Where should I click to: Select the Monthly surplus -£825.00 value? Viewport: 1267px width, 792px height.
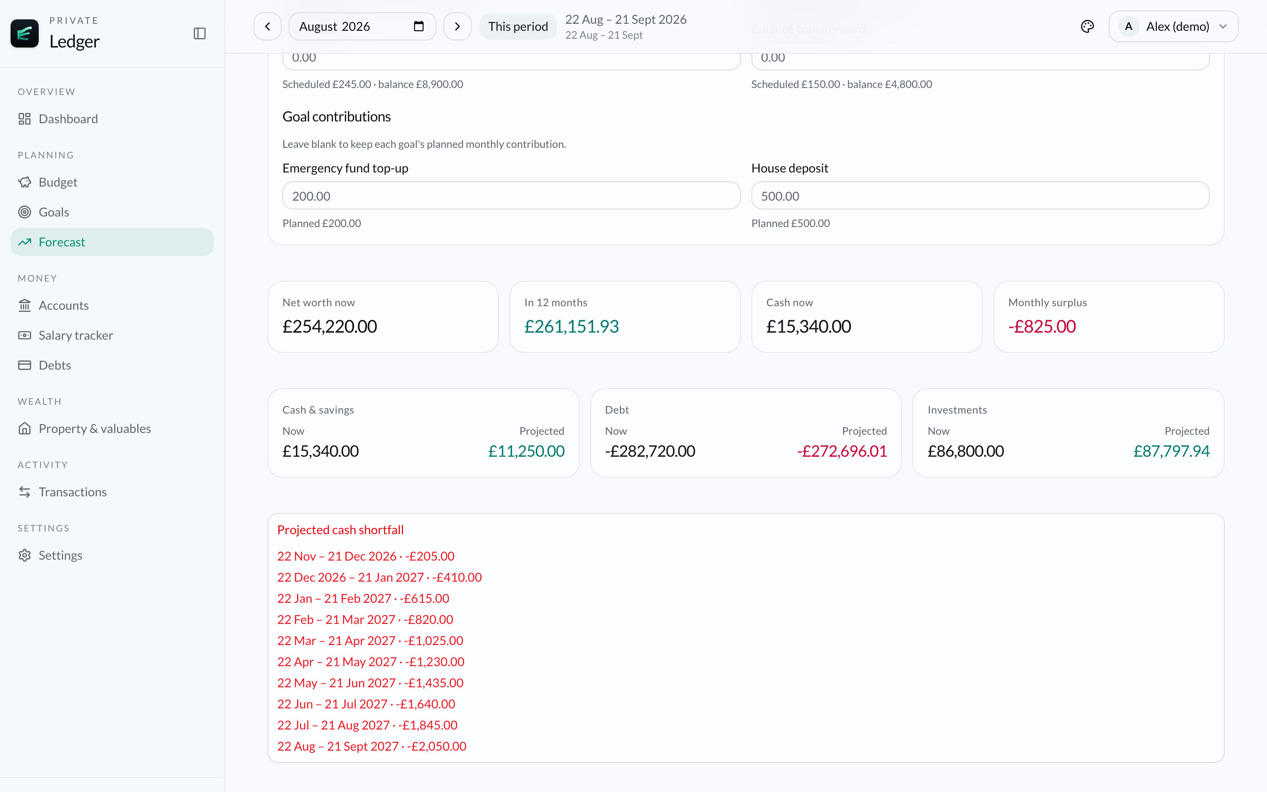tap(1042, 326)
